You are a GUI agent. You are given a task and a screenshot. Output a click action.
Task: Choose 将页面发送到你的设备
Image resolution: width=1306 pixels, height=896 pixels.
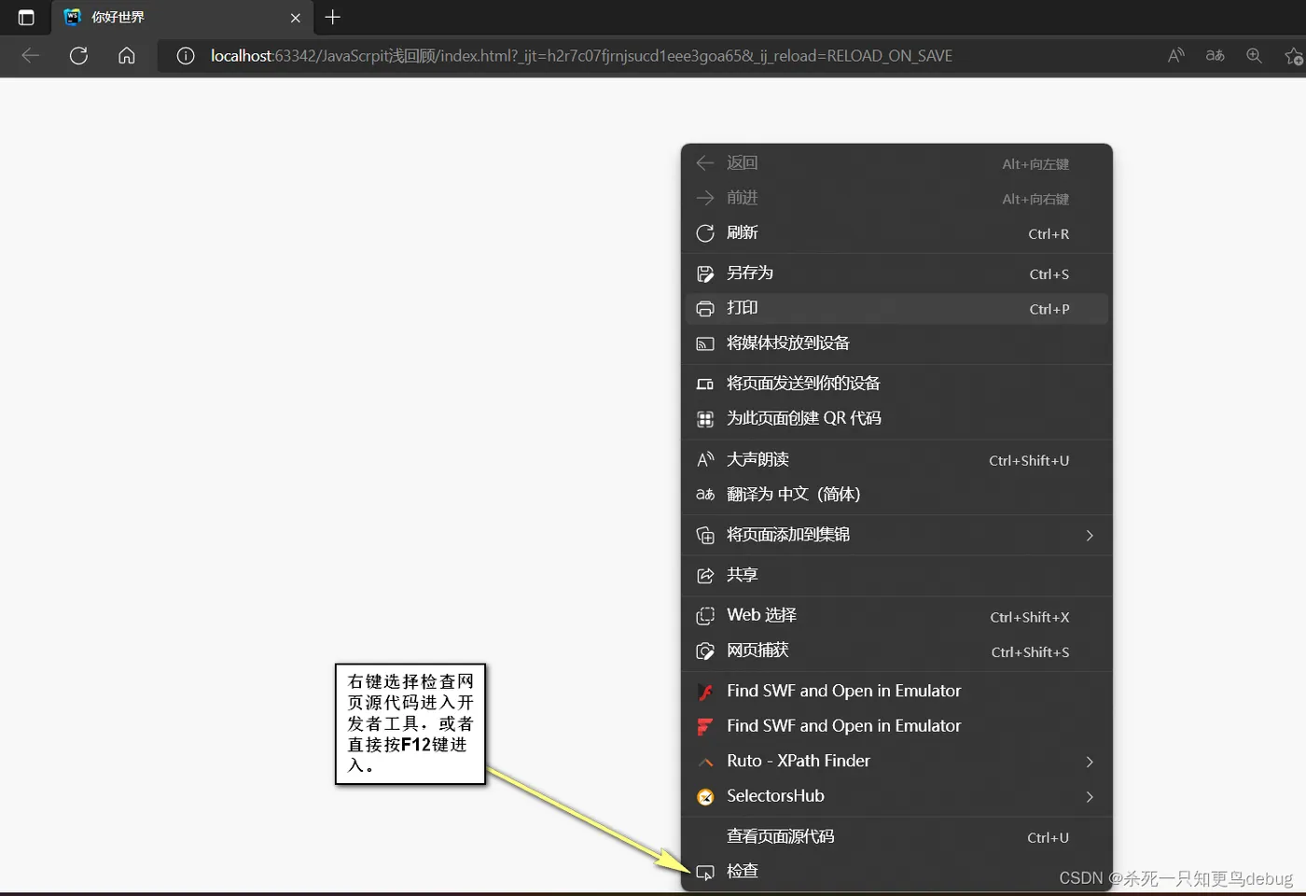click(896, 384)
